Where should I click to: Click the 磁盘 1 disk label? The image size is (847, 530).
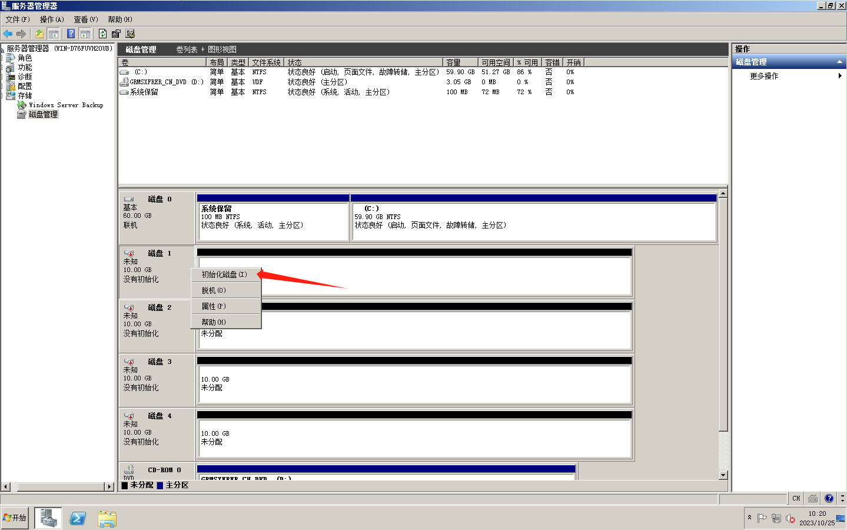tap(160, 253)
